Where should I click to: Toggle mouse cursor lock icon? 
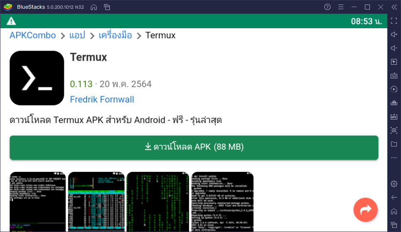(394, 62)
